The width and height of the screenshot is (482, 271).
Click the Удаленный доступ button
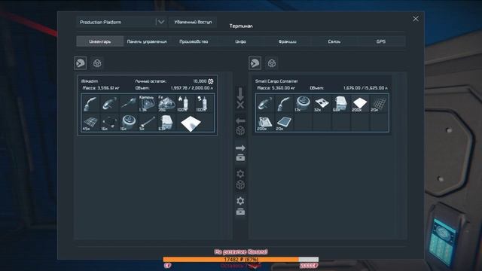[193, 22]
